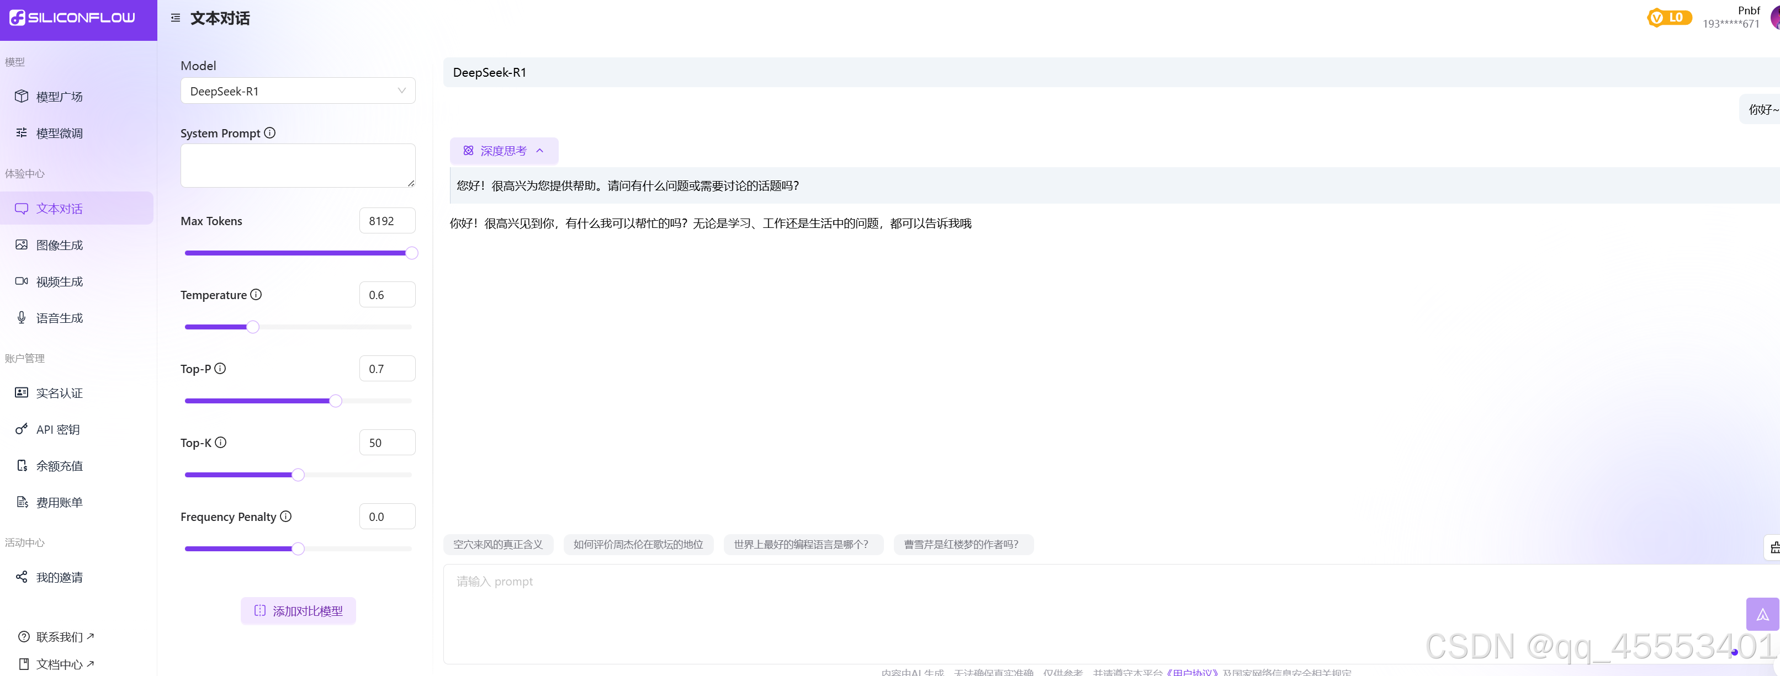Open the DeepSeek-R1 model dropdown
The image size is (1780, 676).
point(297,91)
